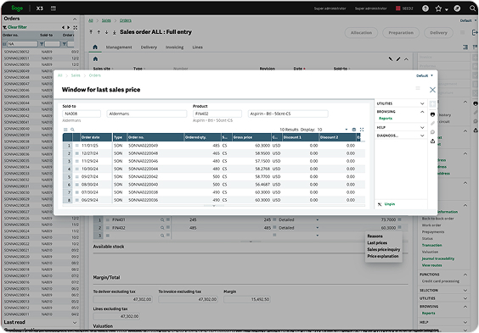479x333 pixels.
Task: Click the lookup magnifier on product line FIN401
Action: pyautogui.click(x=162, y=219)
